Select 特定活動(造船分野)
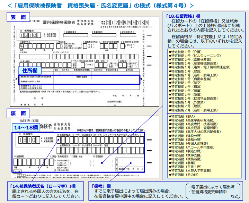Screen dimensions: 249x203 point(185,139)
